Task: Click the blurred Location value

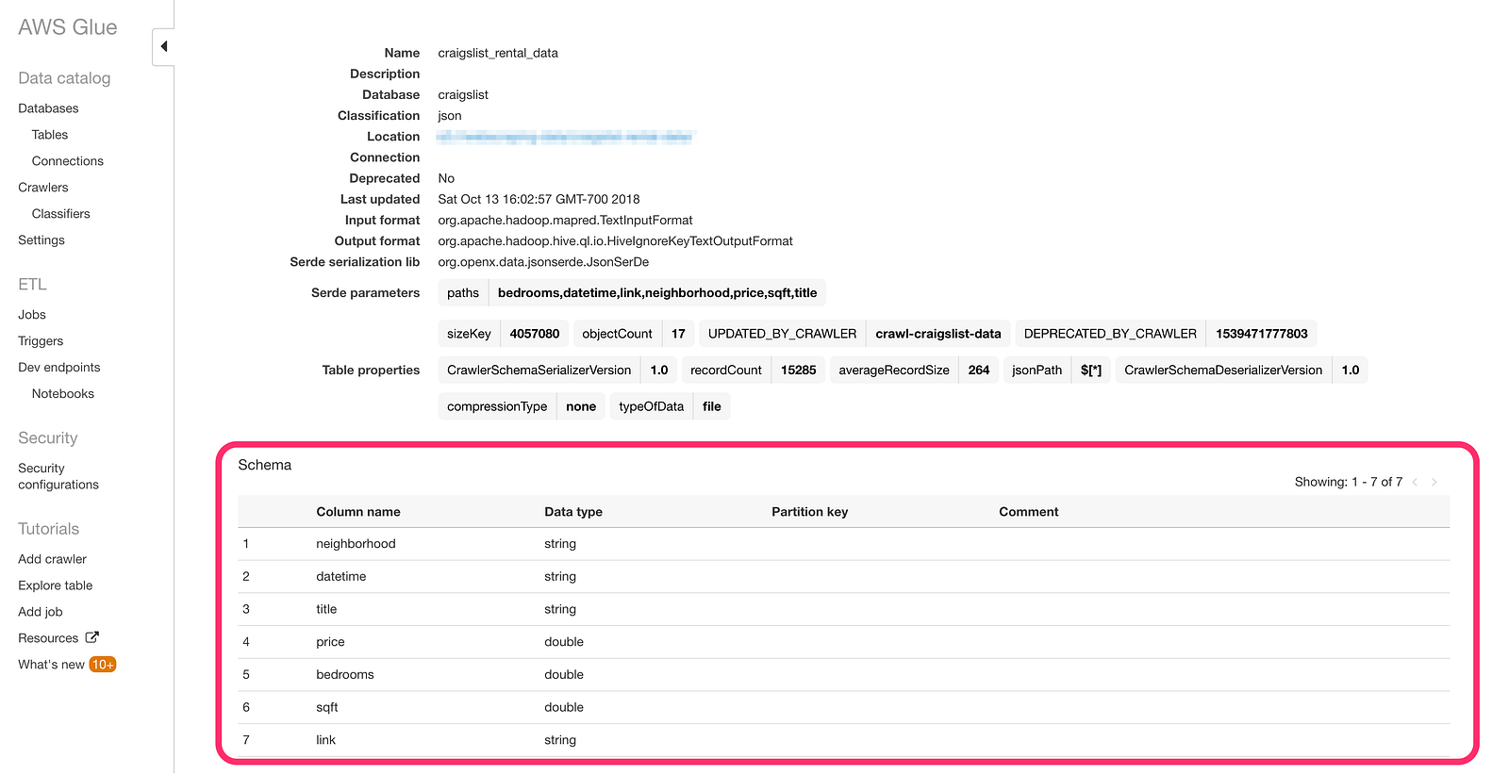Action: coord(565,137)
